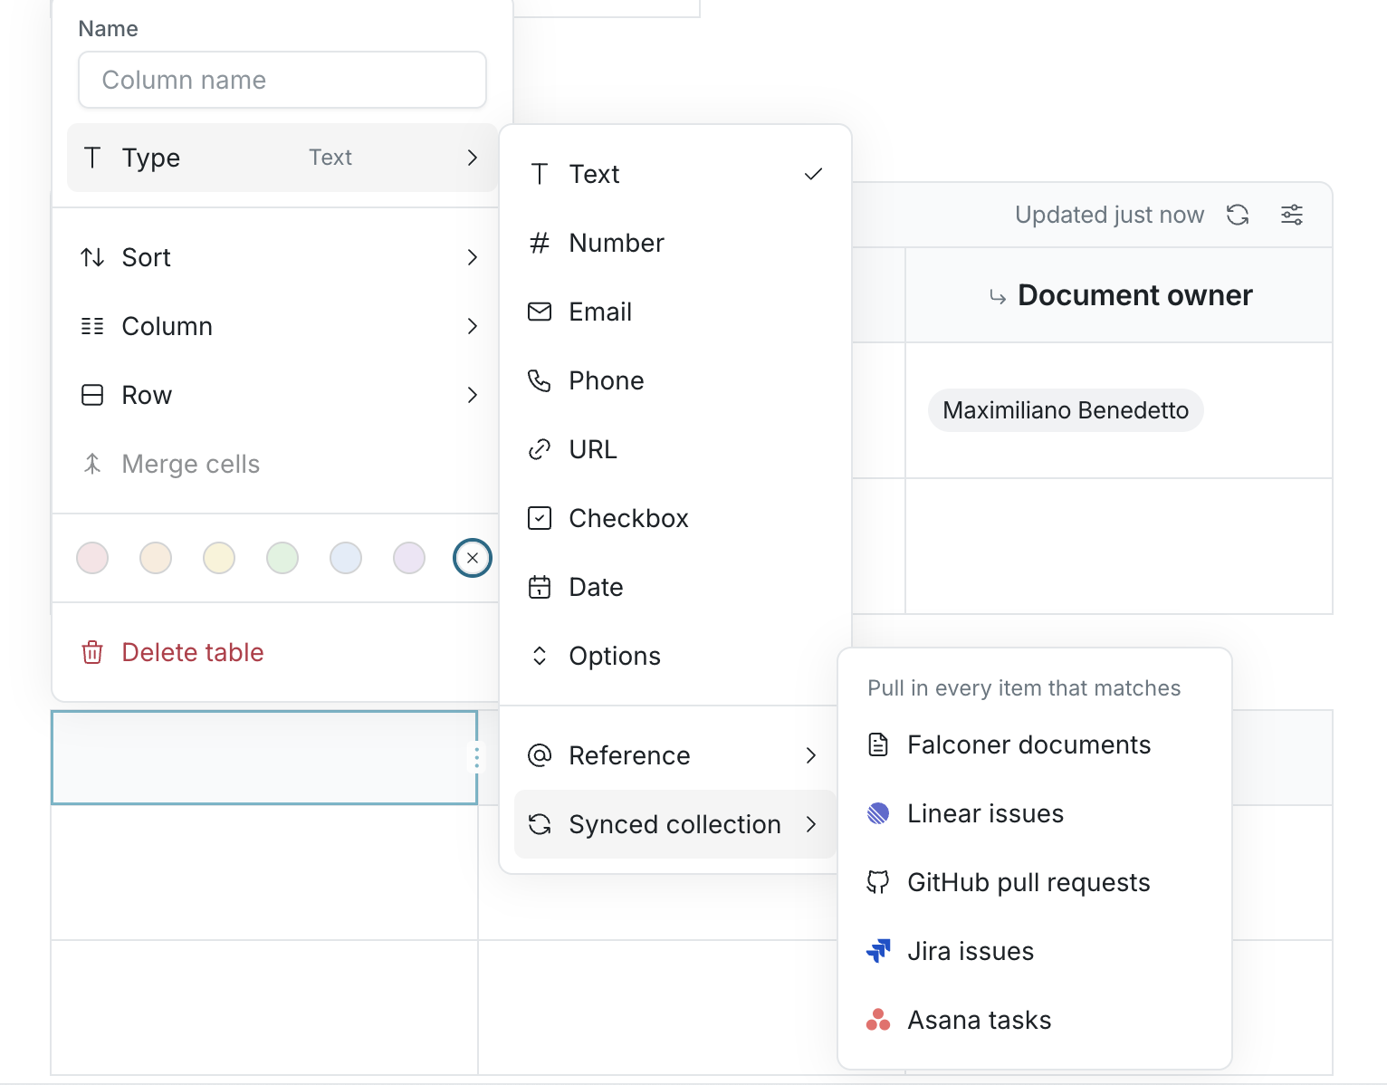Click the Updated just now status text
1387x1085 pixels.
(1109, 215)
